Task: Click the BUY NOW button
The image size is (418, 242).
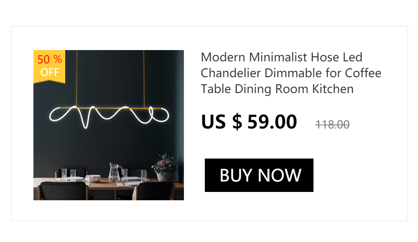Action: [259, 175]
